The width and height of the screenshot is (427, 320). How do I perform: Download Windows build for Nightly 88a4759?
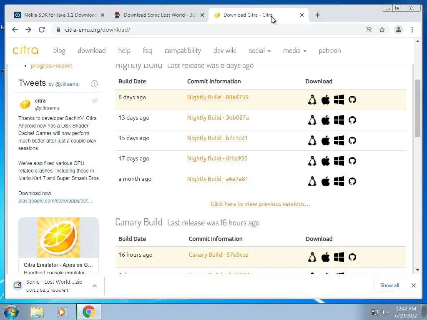[339, 100]
